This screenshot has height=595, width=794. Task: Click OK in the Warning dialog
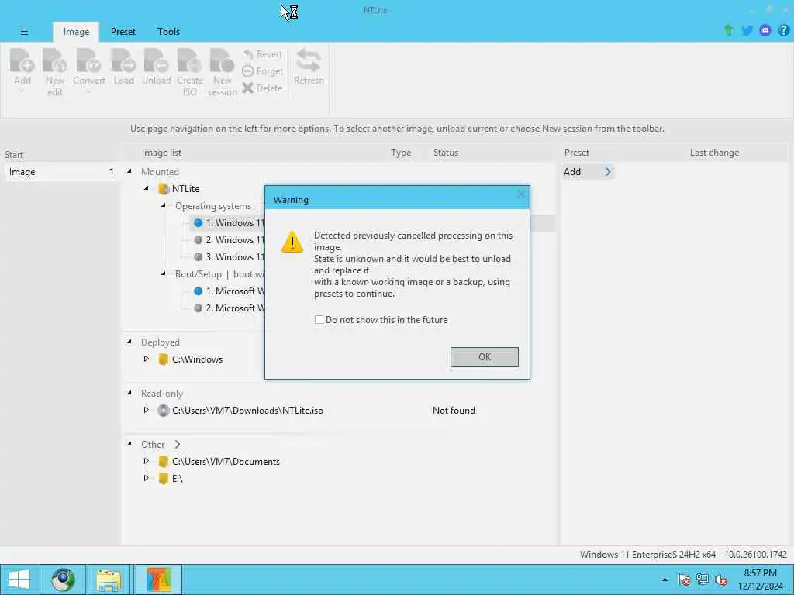pos(484,357)
